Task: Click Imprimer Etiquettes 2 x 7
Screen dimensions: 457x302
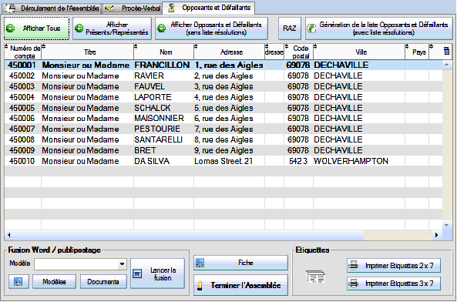Action: pos(394,266)
